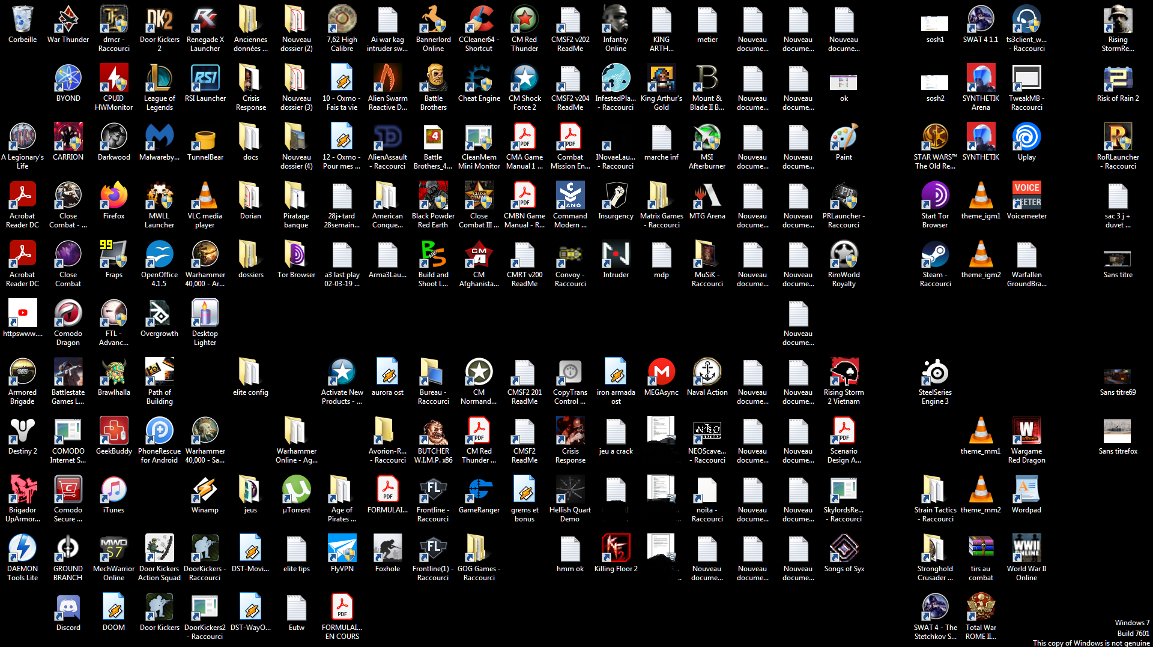
Task: Select the Start Tor Browser icon
Action: click(935, 205)
